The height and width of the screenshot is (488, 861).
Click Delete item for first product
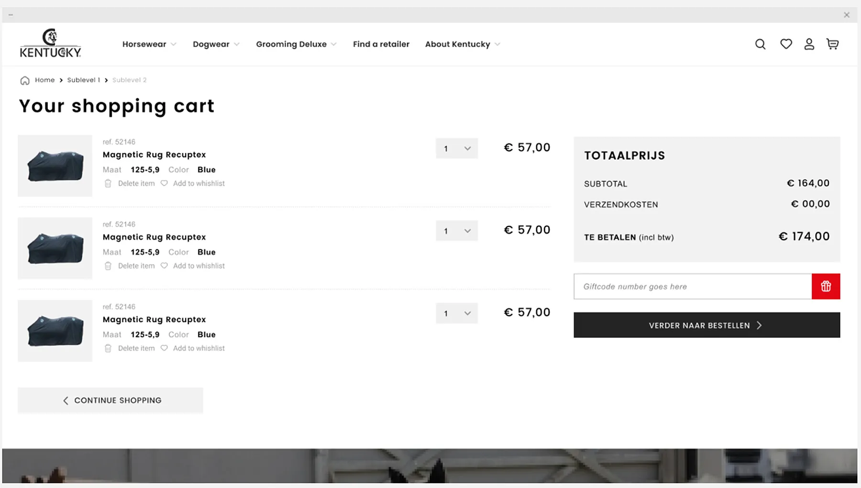coord(136,183)
